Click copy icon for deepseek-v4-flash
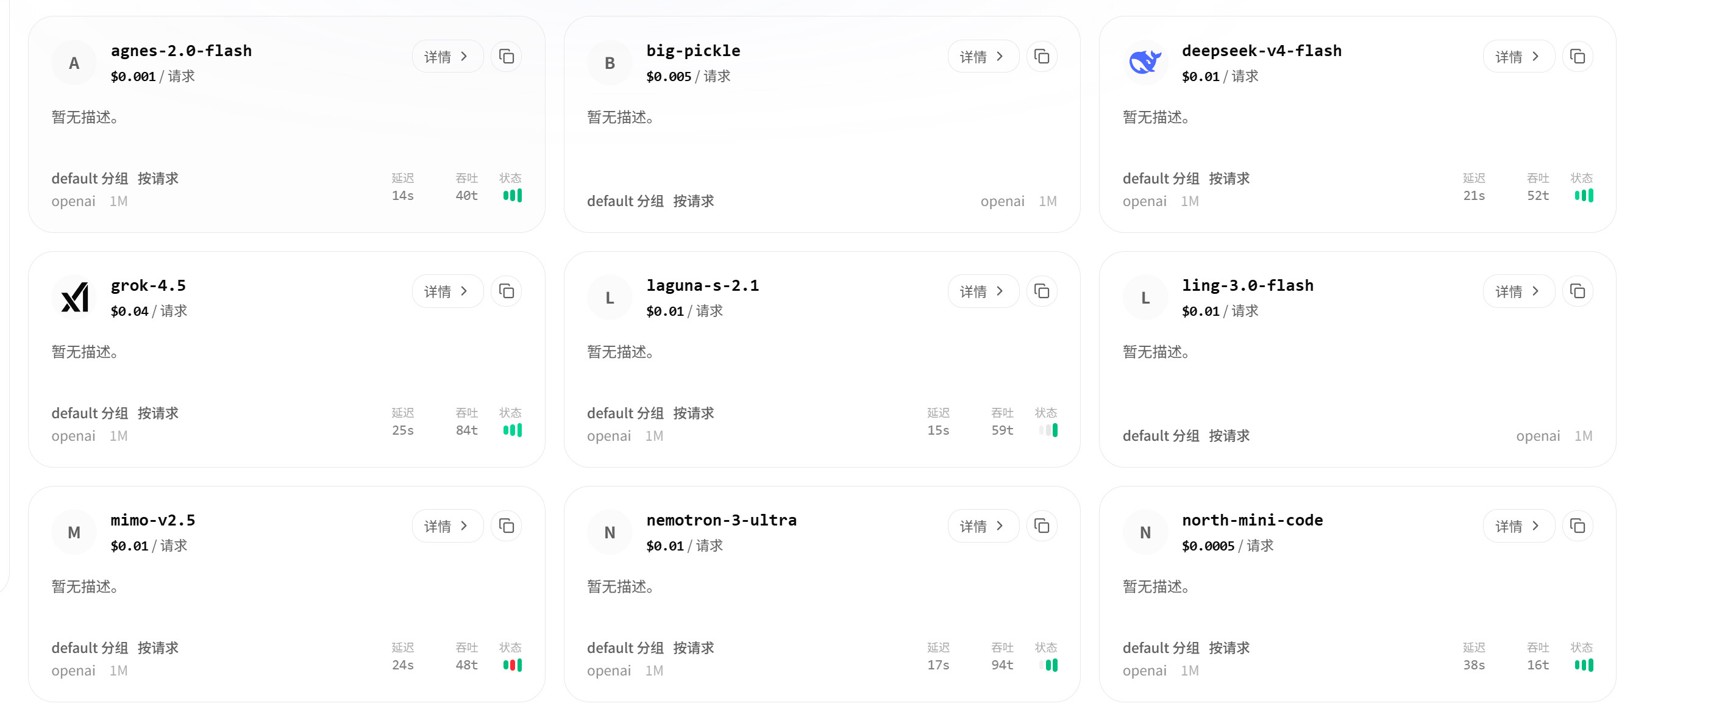This screenshot has height=720, width=1722. click(1577, 57)
